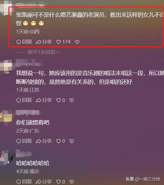Like the Shanxi comment with 174 likes
Screen dimensions: 164x185
pos(63,42)
